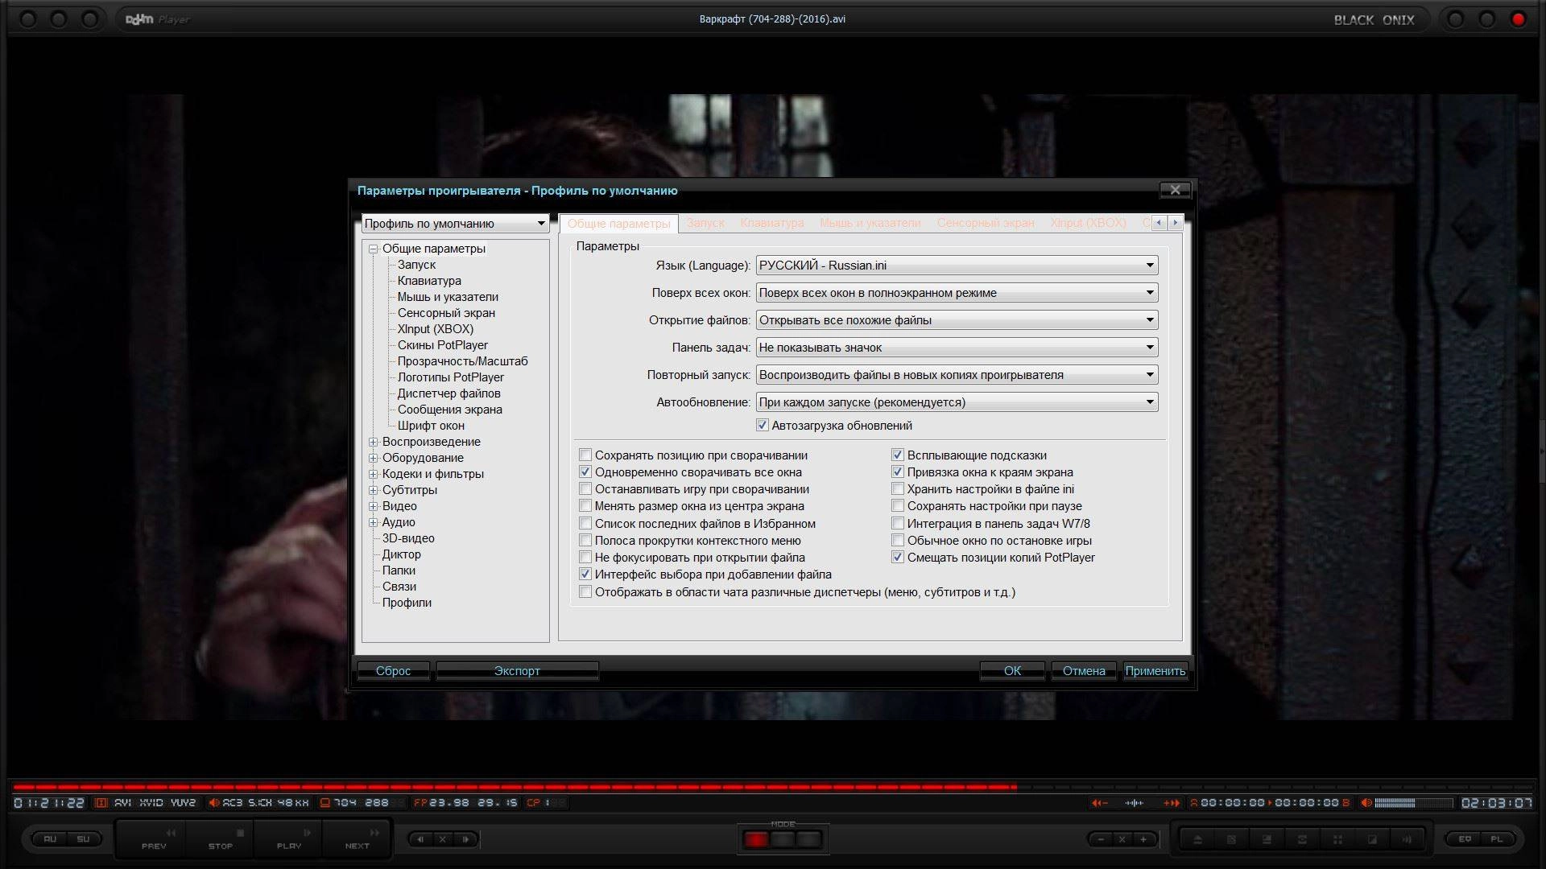The width and height of the screenshot is (1546, 869).
Task: Select Скины PotPlayer in the tree
Action: click(442, 345)
